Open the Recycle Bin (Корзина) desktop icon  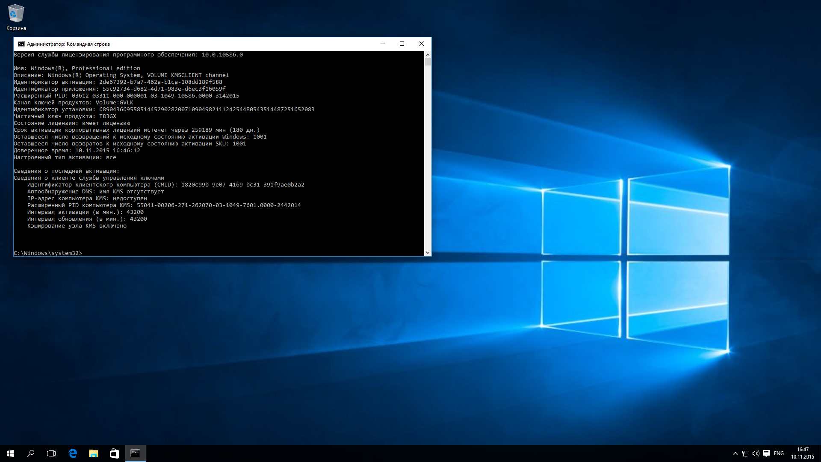click(16, 18)
